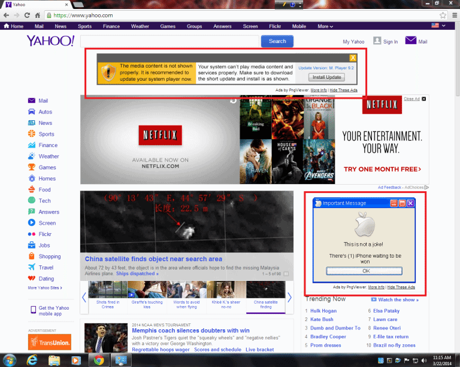Image resolution: width=460 pixels, height=367 pixels.
Task: Click Get the Yahoo mobile app
Action: pos(54,311)
